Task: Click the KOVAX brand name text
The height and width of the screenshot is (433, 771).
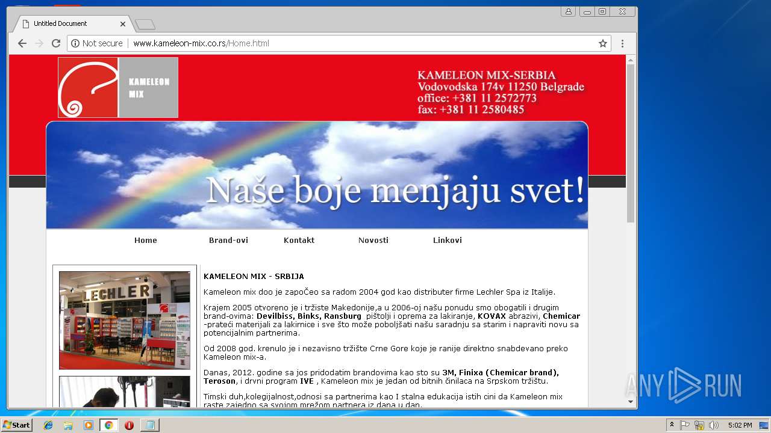Action: pyautogui.click(x=492, y=316)
